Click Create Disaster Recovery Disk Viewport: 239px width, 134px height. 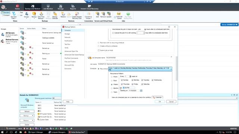(77, 16)
